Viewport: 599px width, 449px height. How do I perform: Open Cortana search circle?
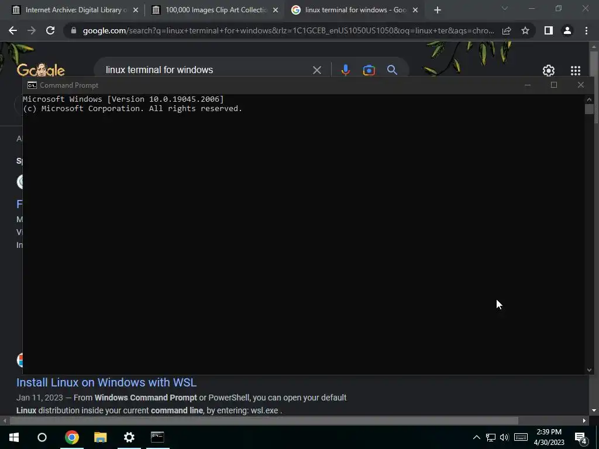click(42, 437)
